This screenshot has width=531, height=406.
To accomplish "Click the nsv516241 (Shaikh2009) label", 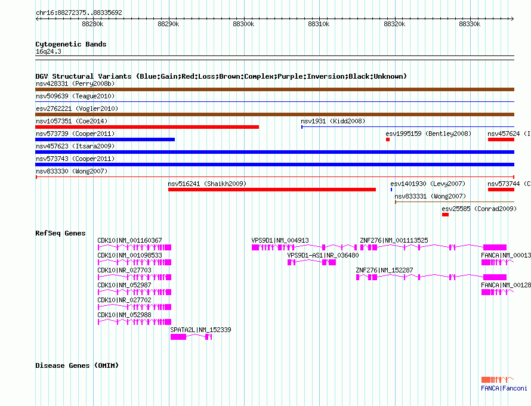I will coord(207,184).
